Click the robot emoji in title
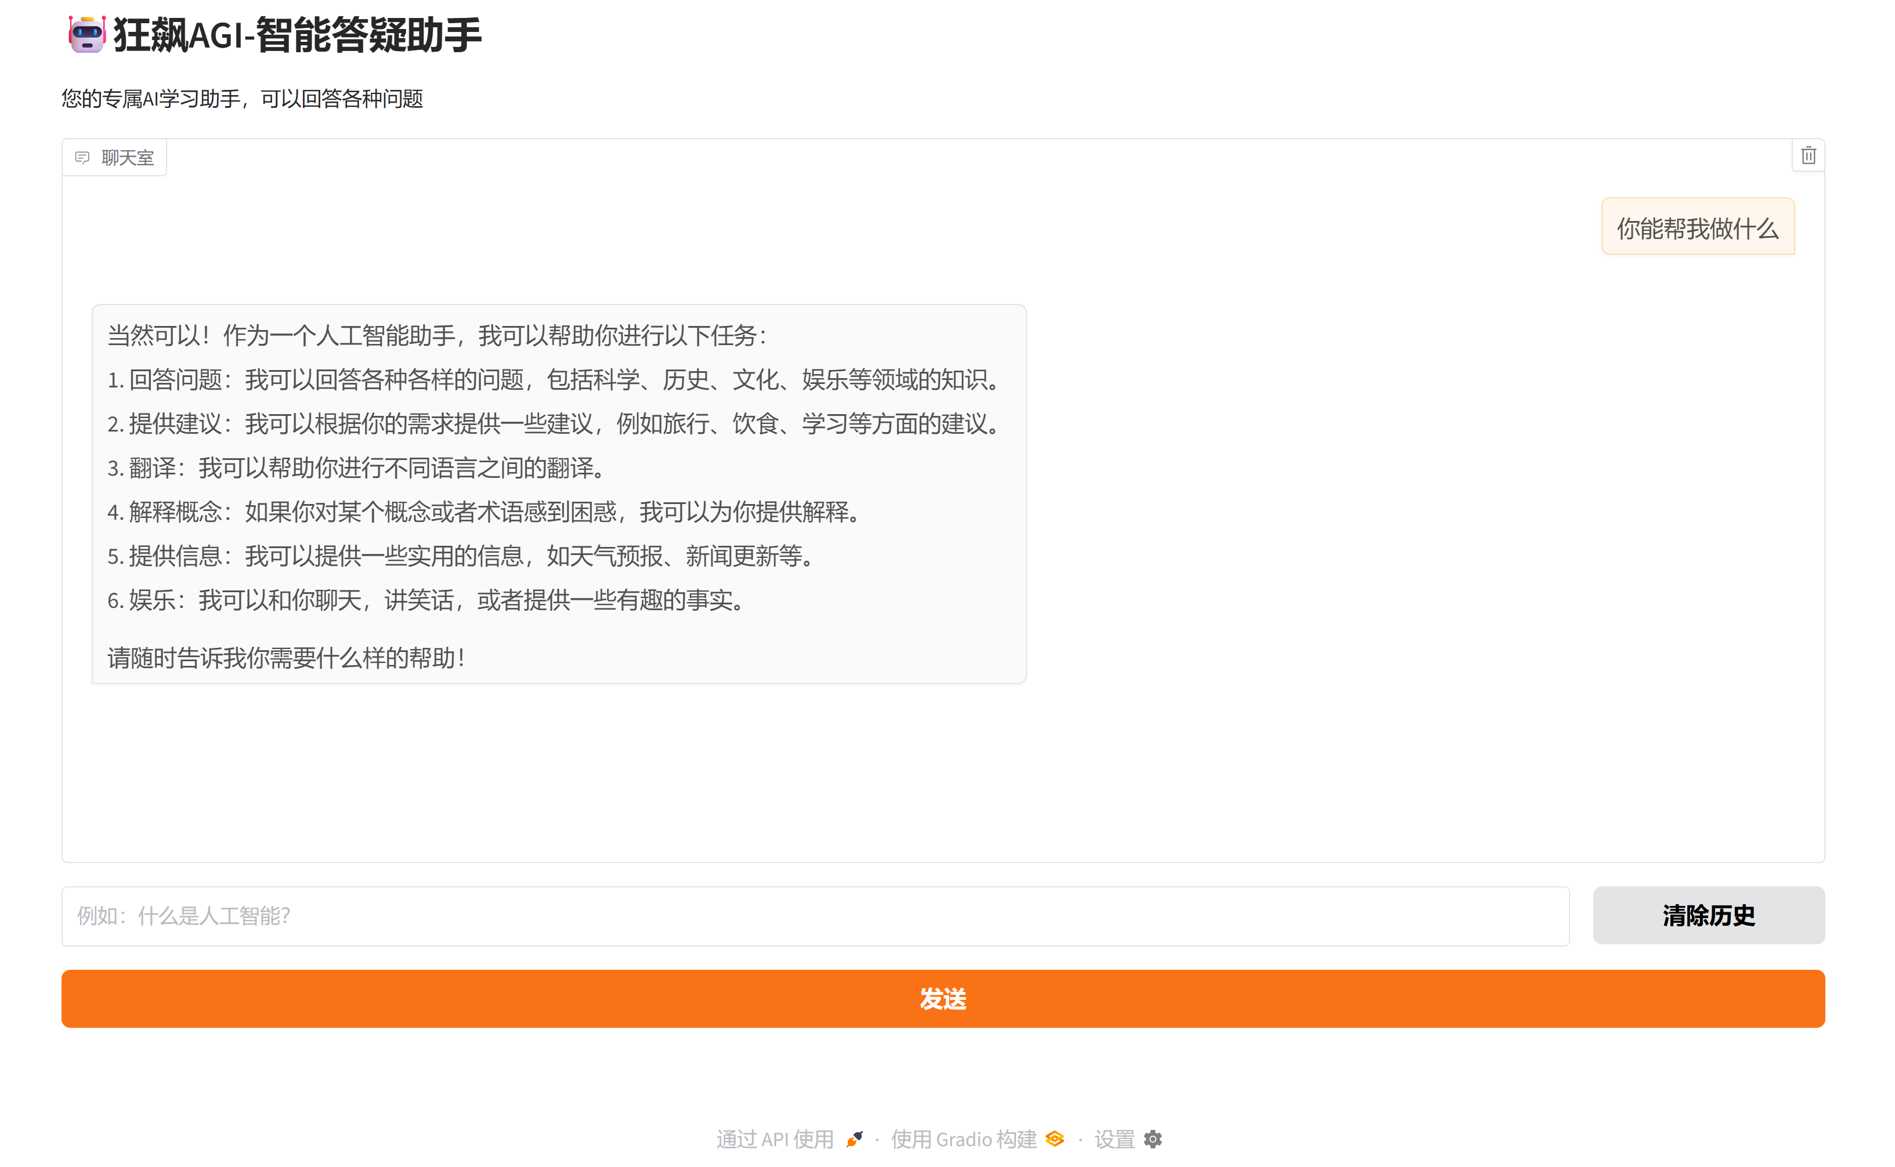The image size is (1895, 1167). pos(86,35)
